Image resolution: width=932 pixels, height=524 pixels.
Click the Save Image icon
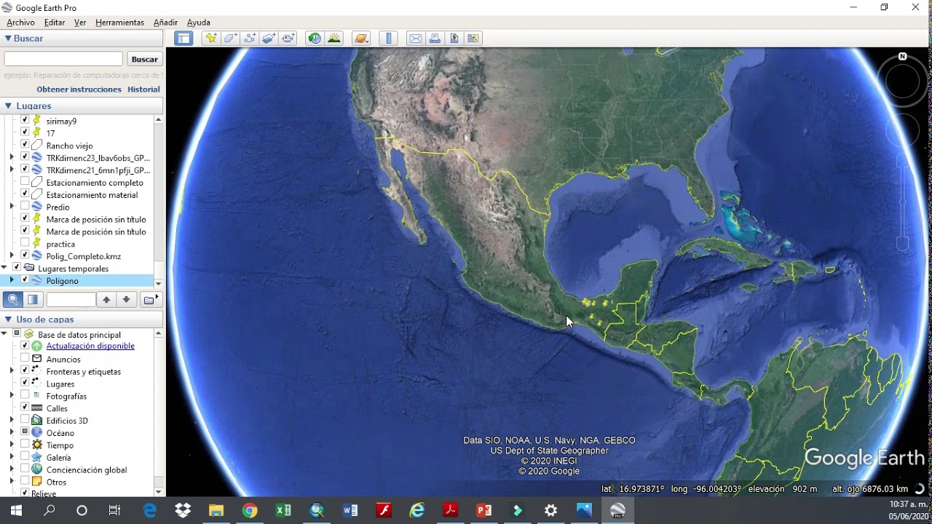pyautogui.click(x=454, y=39)
